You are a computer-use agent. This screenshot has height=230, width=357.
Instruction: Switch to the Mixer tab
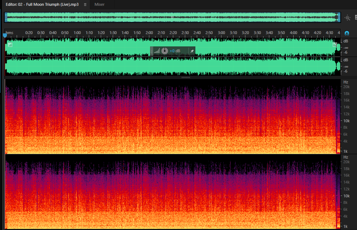click(100, 4)
